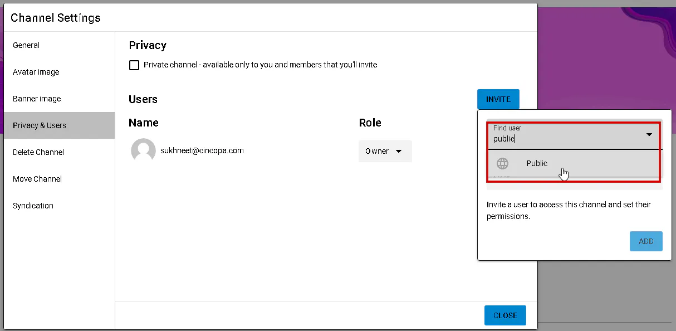Open the Delete Channel section
The image size is (676, 331).
click(59, 152)
